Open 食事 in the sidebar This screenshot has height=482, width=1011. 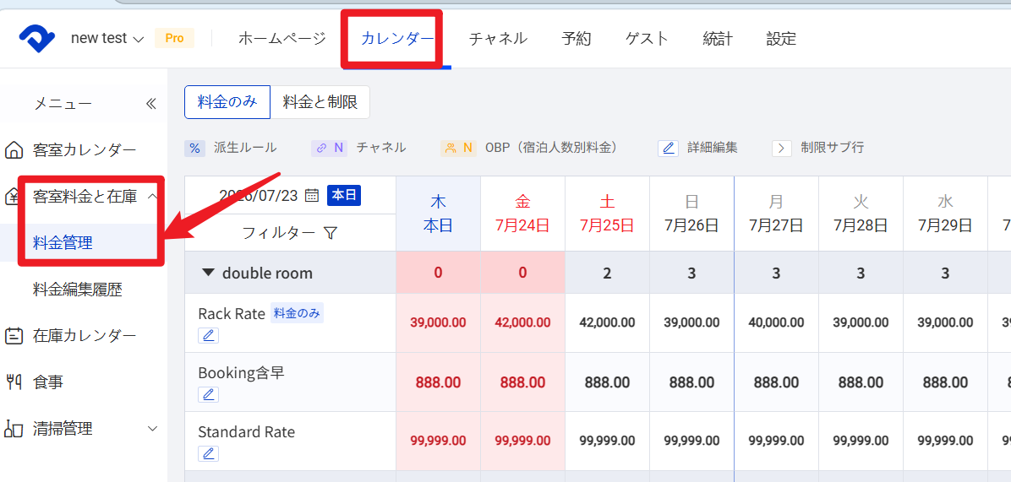47,382
